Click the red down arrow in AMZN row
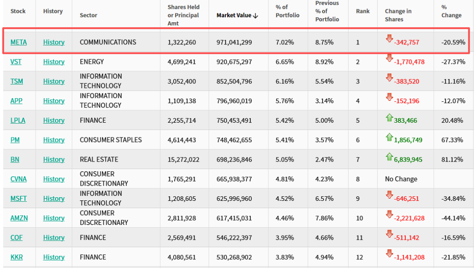The height and width of the screenshot is (268, 474). click(389, 215)
